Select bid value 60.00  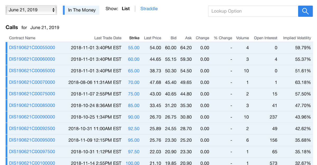coord(171,48)
